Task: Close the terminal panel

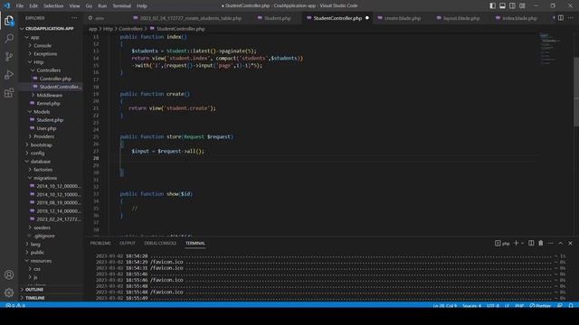Action: pyautogui.click(x=570, y=243)
